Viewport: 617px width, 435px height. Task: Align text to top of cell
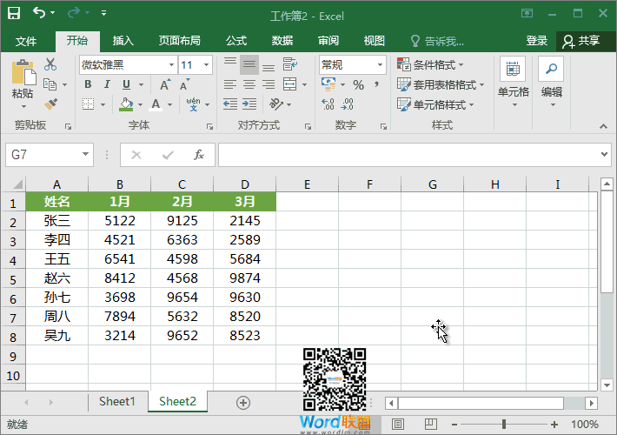coord(230,64)
